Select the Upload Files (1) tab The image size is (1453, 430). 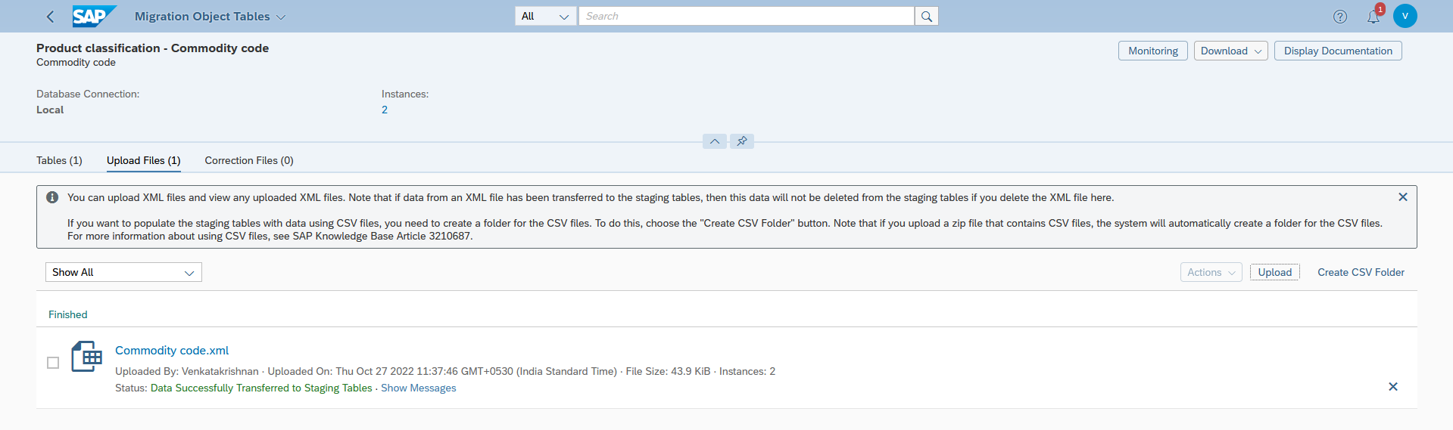[144, 160]
